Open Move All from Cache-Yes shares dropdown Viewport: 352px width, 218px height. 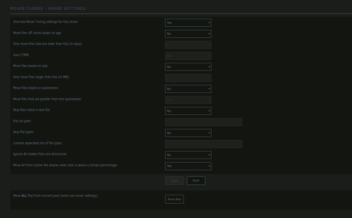[188, 166]
